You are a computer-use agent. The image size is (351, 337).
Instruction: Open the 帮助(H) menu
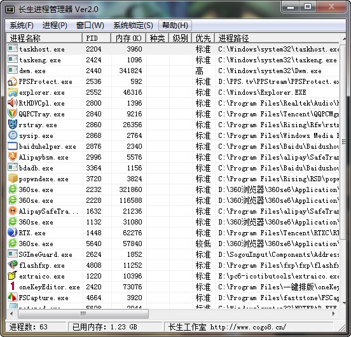pyautogui.click(x=175, y=25)
